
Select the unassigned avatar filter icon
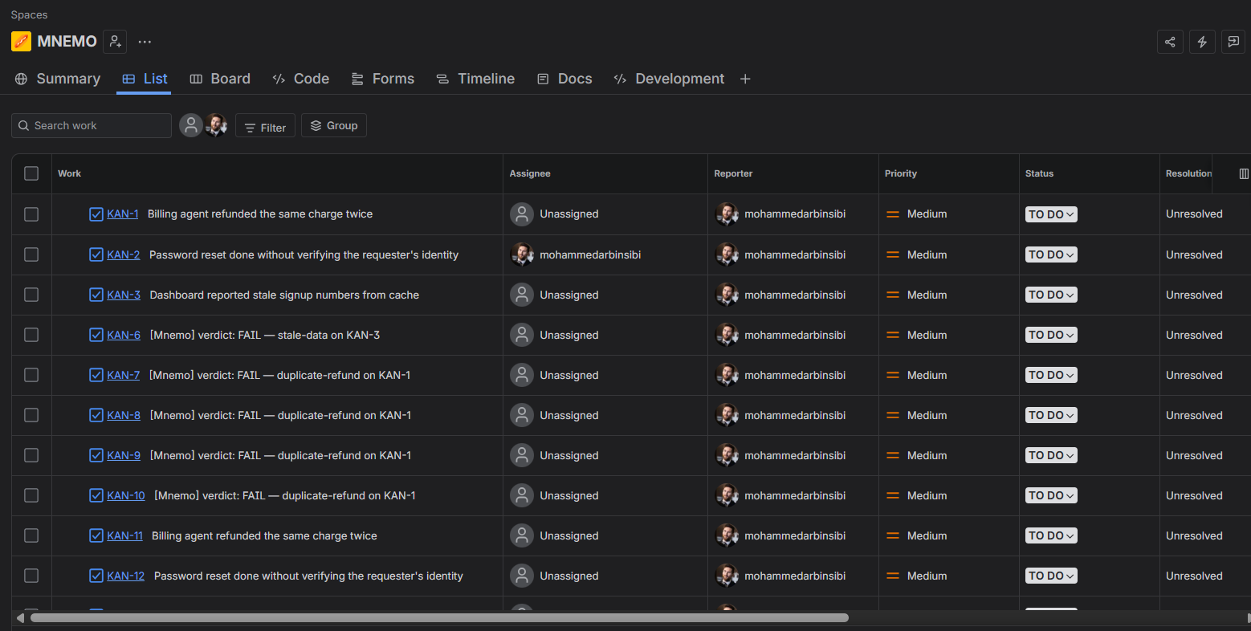pyautogui.click(x=190, y=125)
